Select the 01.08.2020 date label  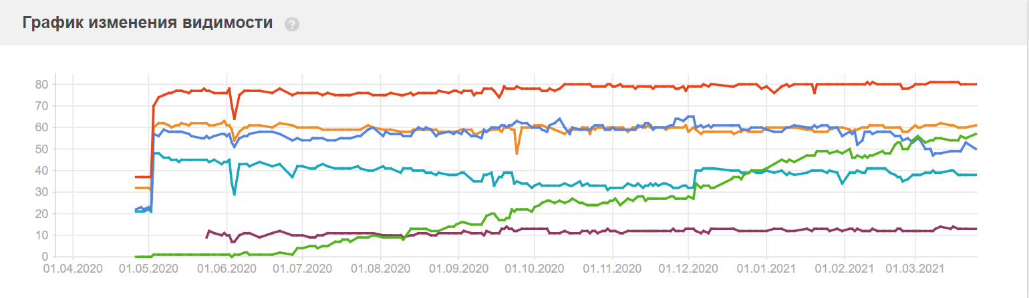380,269
